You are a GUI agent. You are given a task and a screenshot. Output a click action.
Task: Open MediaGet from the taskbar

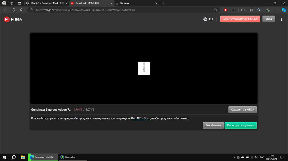tap(73, 157)
